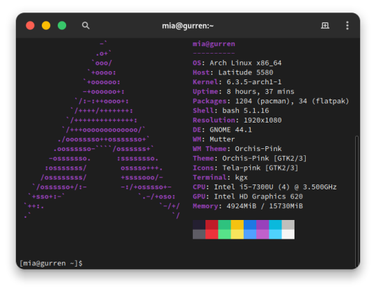Click the Kernel version text line
The height and width of the screenshot is (291, 376).
237,82
